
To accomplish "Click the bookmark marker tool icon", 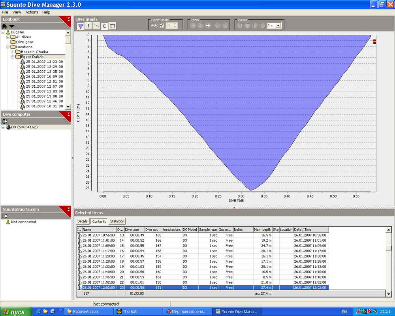I will [x=105, y=26].
